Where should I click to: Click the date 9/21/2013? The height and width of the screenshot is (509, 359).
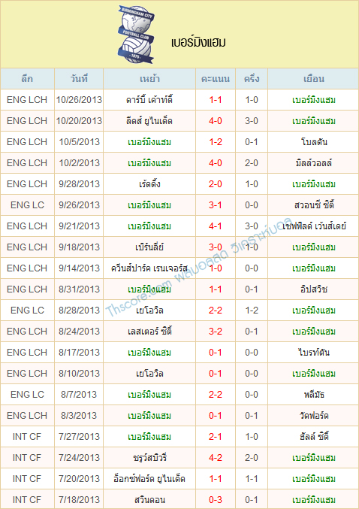click(x=79, y=226)
